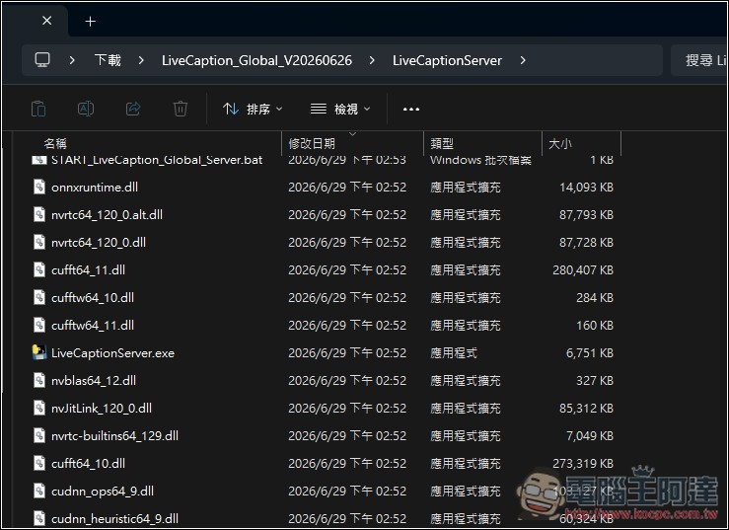Click the cufft64_10.dll file name
Viewport: 729px width, 530px height.
coord(89,463)
